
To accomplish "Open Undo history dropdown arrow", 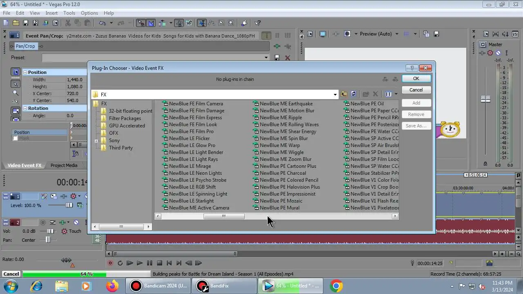I will click(111, 23).
